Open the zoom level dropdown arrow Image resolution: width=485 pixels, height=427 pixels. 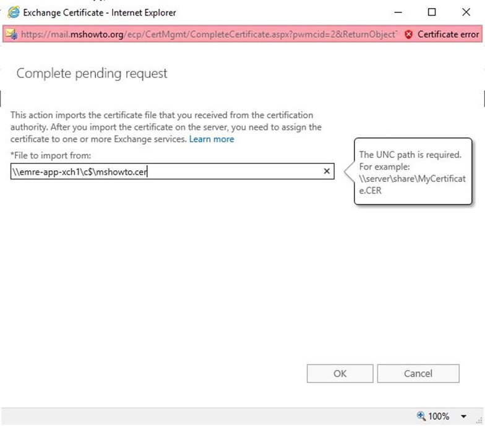(x=463, y=416)
